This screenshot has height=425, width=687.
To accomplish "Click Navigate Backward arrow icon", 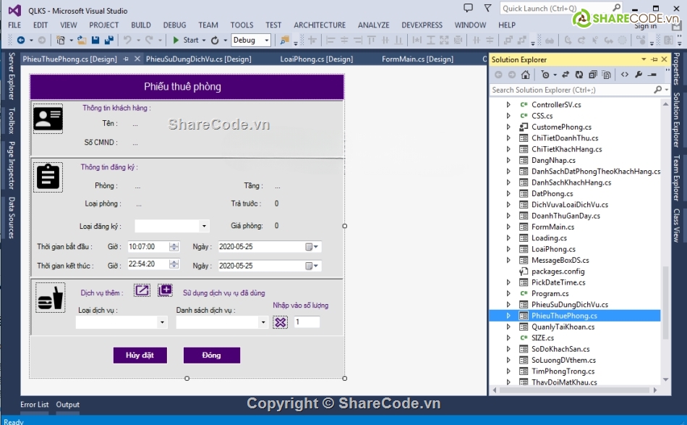I will 20,41.
